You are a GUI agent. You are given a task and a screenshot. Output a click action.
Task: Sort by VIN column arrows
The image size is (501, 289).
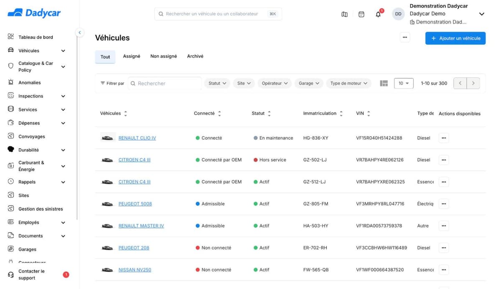(x=369, y=114)
